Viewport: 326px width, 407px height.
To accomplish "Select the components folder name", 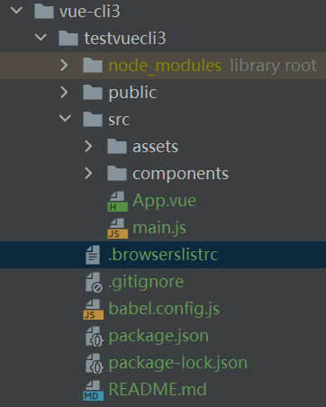I will coord(180,174).
